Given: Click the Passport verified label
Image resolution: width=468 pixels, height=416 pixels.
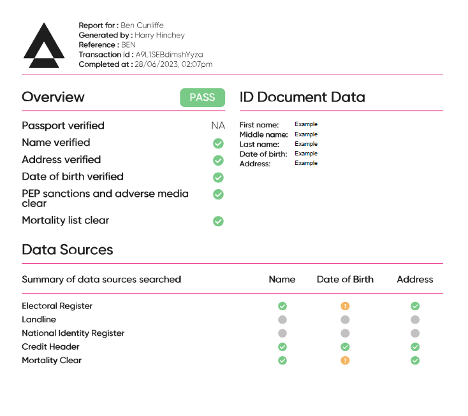Looking at the screenshot, I should click(x=63, y=126).
